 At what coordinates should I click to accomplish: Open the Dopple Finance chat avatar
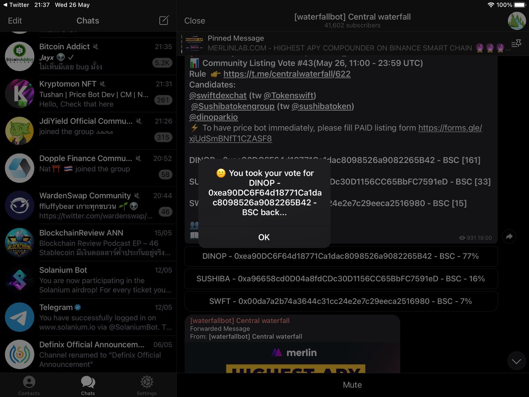19,168
